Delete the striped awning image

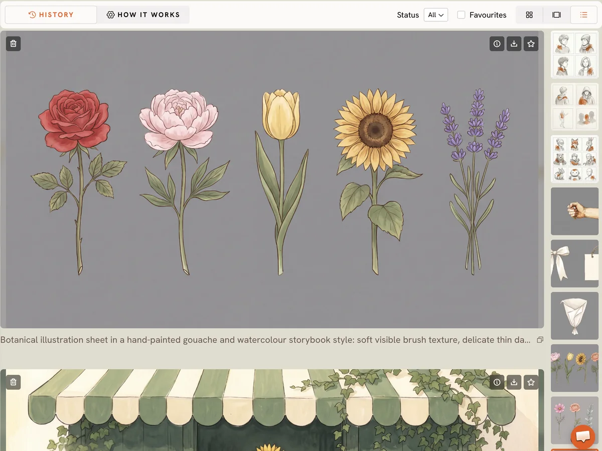[x=14, y=382]
